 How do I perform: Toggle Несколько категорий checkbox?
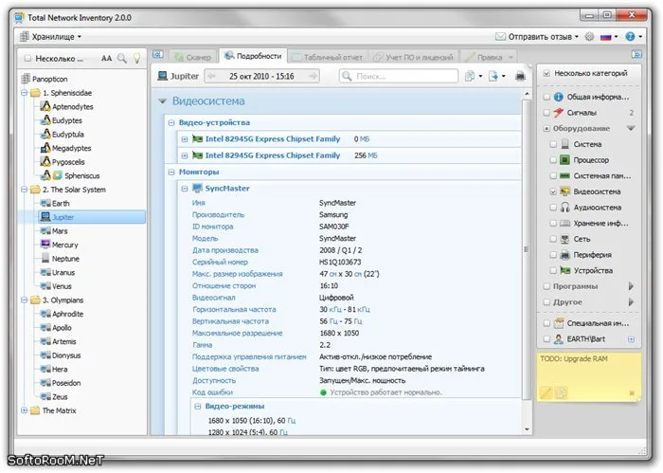pyautogui.click(x=547, y=73)
